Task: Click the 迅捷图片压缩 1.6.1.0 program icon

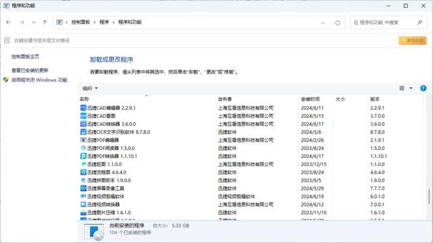Action: tap(83, 213)
